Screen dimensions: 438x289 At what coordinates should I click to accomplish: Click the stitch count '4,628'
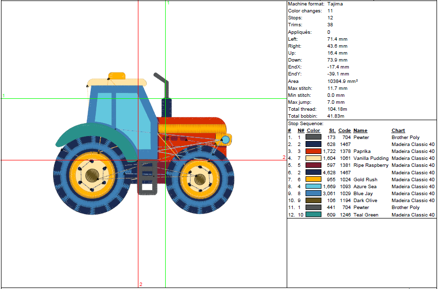(x=330, y=172)
